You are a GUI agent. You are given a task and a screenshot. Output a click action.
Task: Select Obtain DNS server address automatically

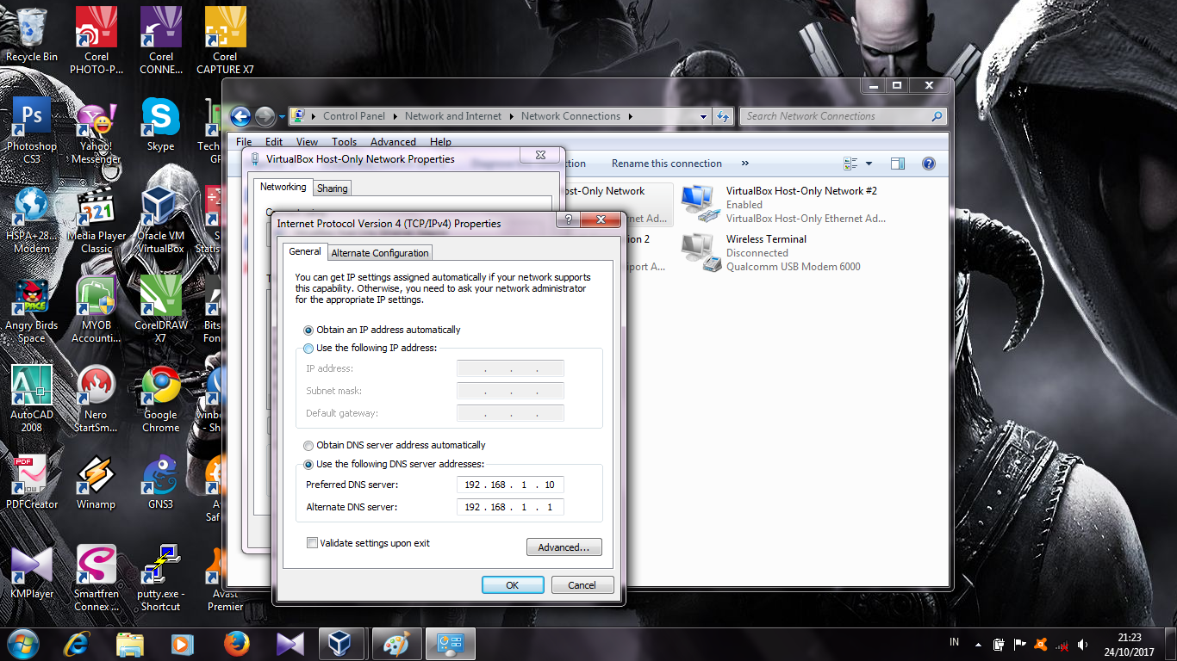click(x=308, y=446)
